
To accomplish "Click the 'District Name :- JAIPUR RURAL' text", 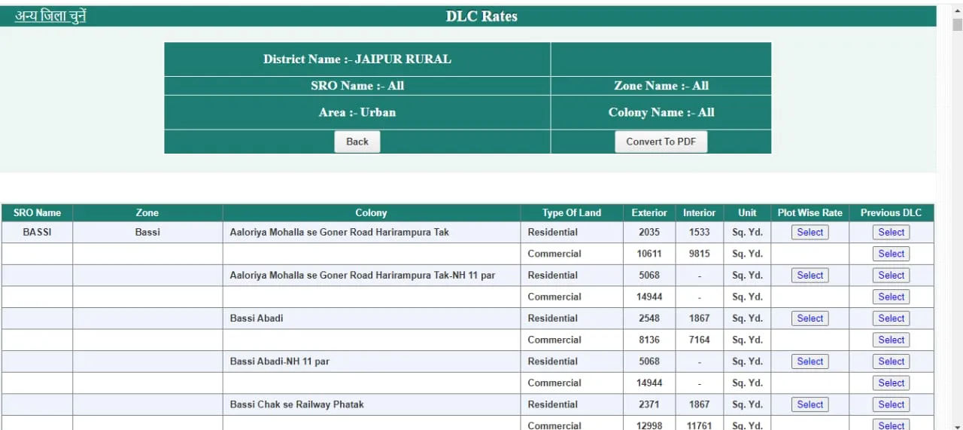I will click(357, 59).
